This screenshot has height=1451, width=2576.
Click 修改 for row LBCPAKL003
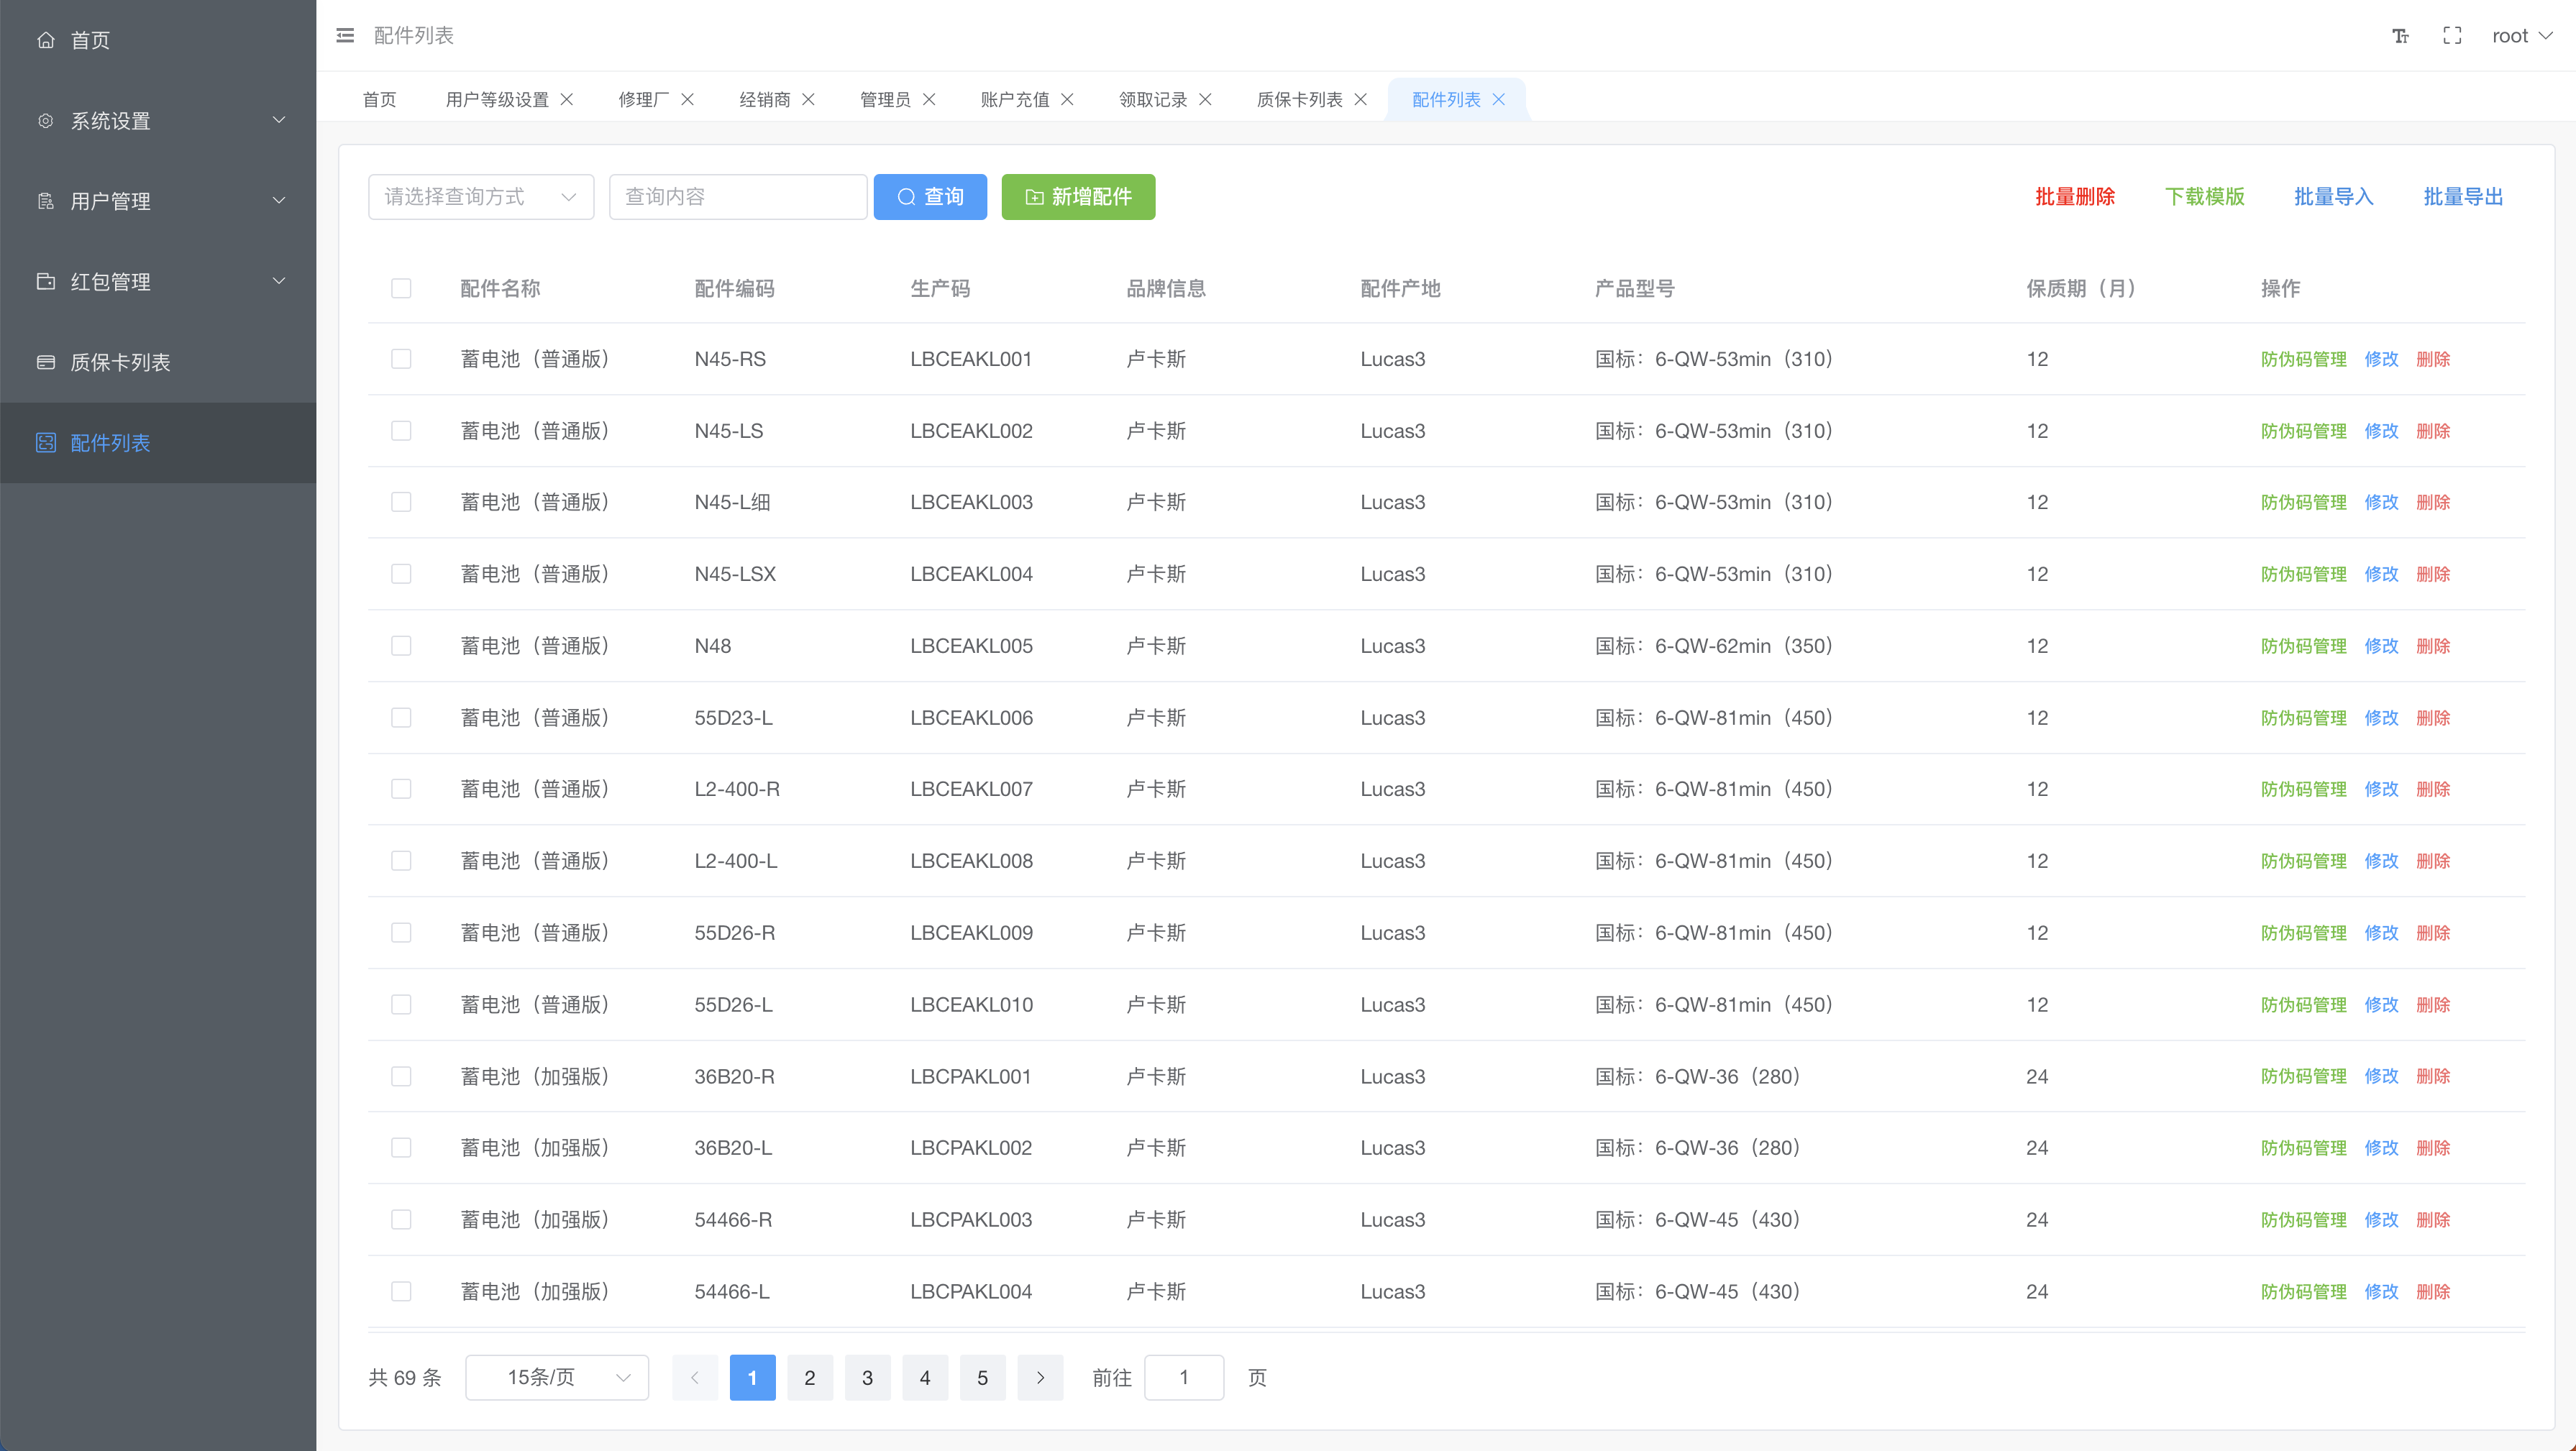pos(2381,1220)
